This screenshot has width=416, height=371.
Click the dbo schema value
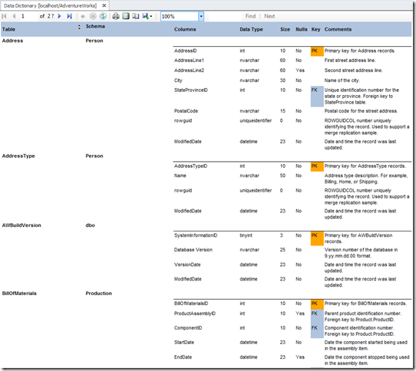coord(91,225)
